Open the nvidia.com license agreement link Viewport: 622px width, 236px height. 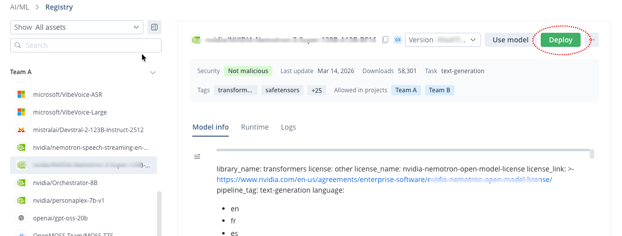coord(384,180)
